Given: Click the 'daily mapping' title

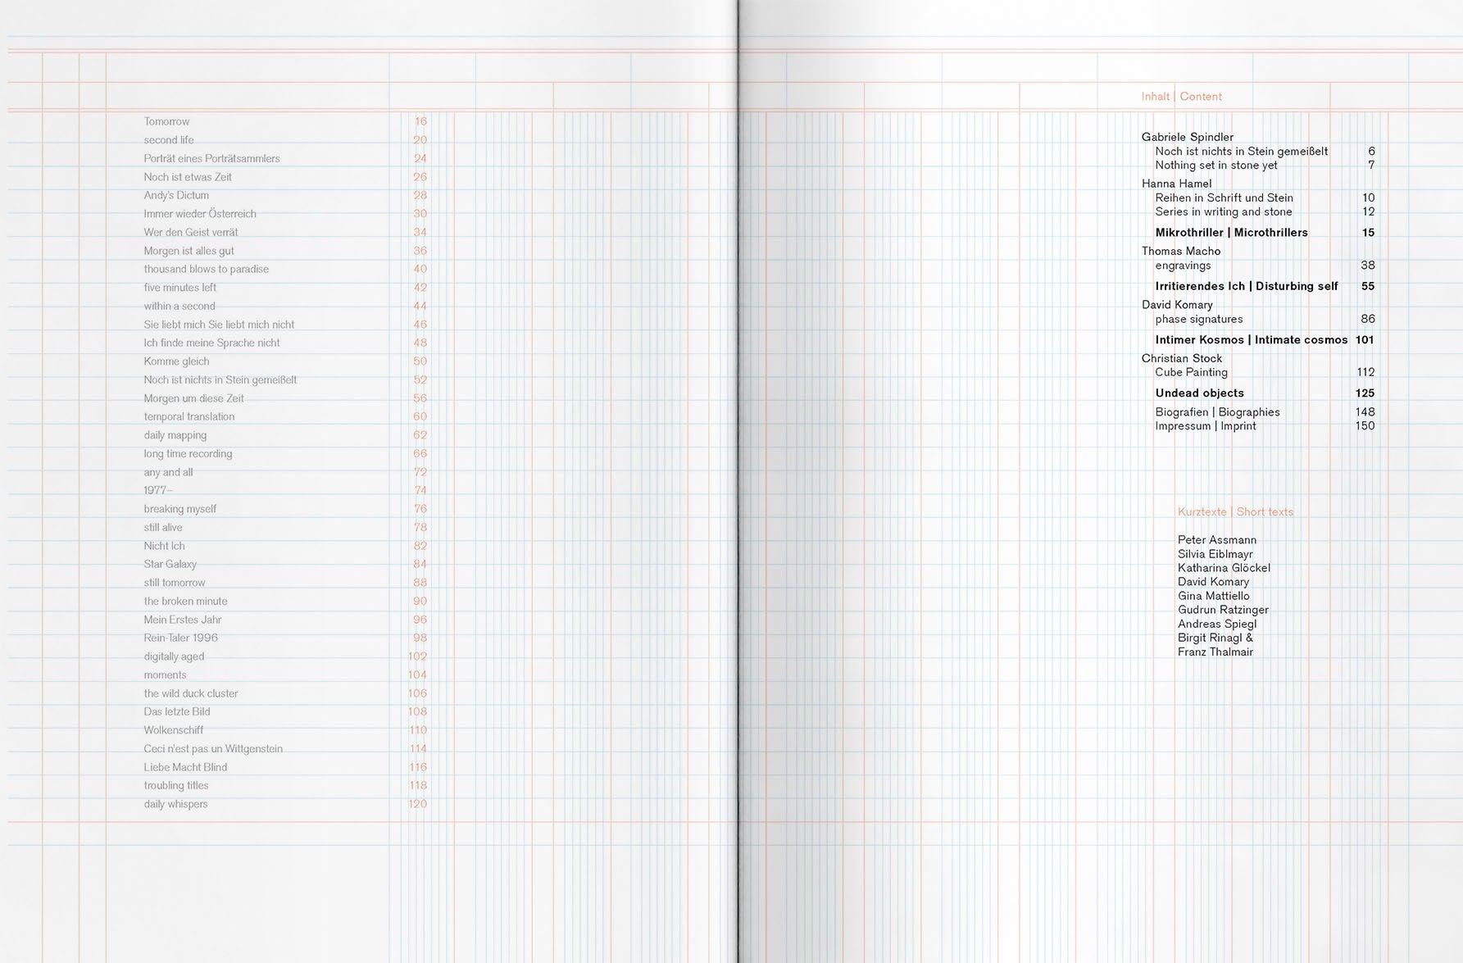Looking at the screenshot, I should coord(175,435).
